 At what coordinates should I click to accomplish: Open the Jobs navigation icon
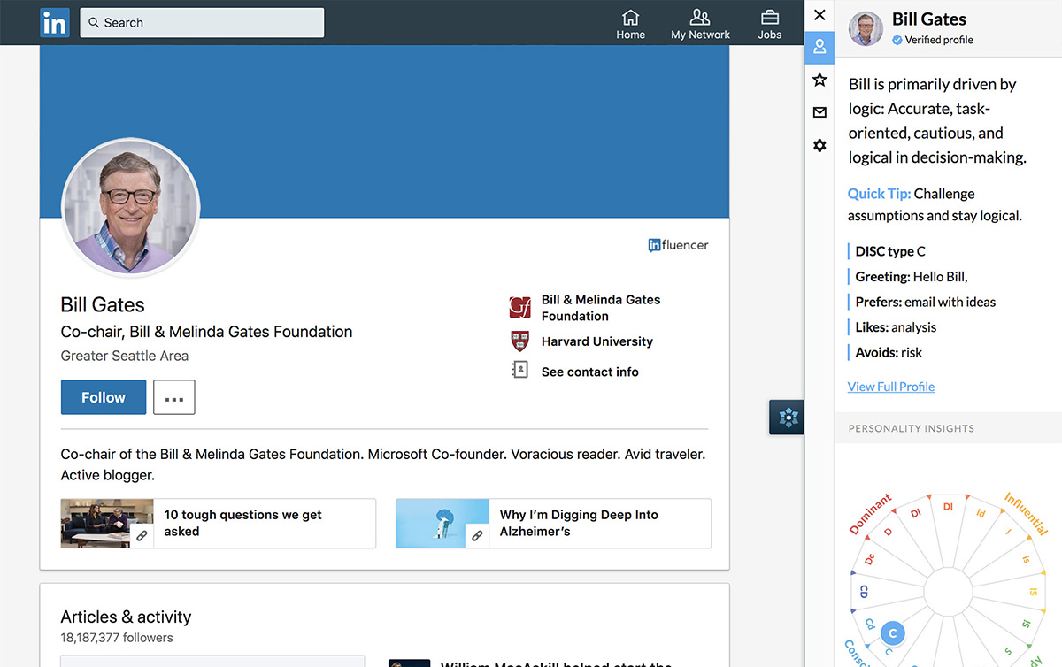coord(769,24)
